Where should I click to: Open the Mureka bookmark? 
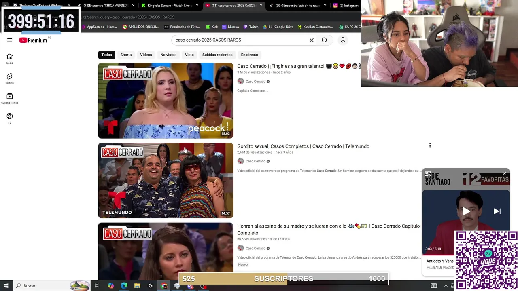point(230,27)
